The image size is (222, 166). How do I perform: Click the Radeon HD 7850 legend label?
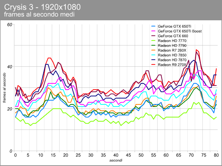pos(172,55)
